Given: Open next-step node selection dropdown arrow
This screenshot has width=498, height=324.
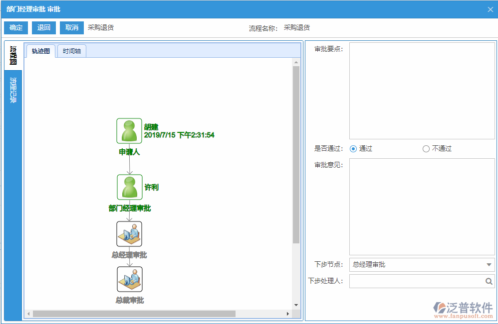Looking at the screenshot, I should [490, 264].
